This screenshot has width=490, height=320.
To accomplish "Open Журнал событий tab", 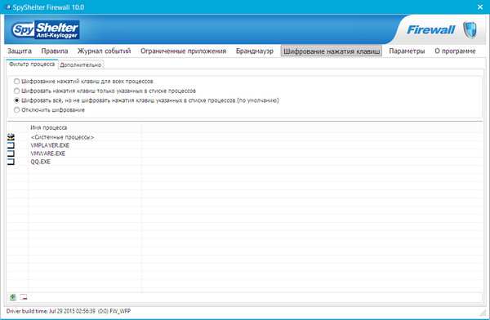I will click(x=104, y=51).
